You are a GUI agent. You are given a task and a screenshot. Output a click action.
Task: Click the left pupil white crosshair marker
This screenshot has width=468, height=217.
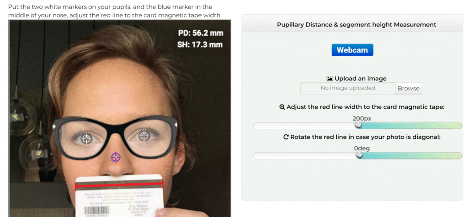pos(86,138)
